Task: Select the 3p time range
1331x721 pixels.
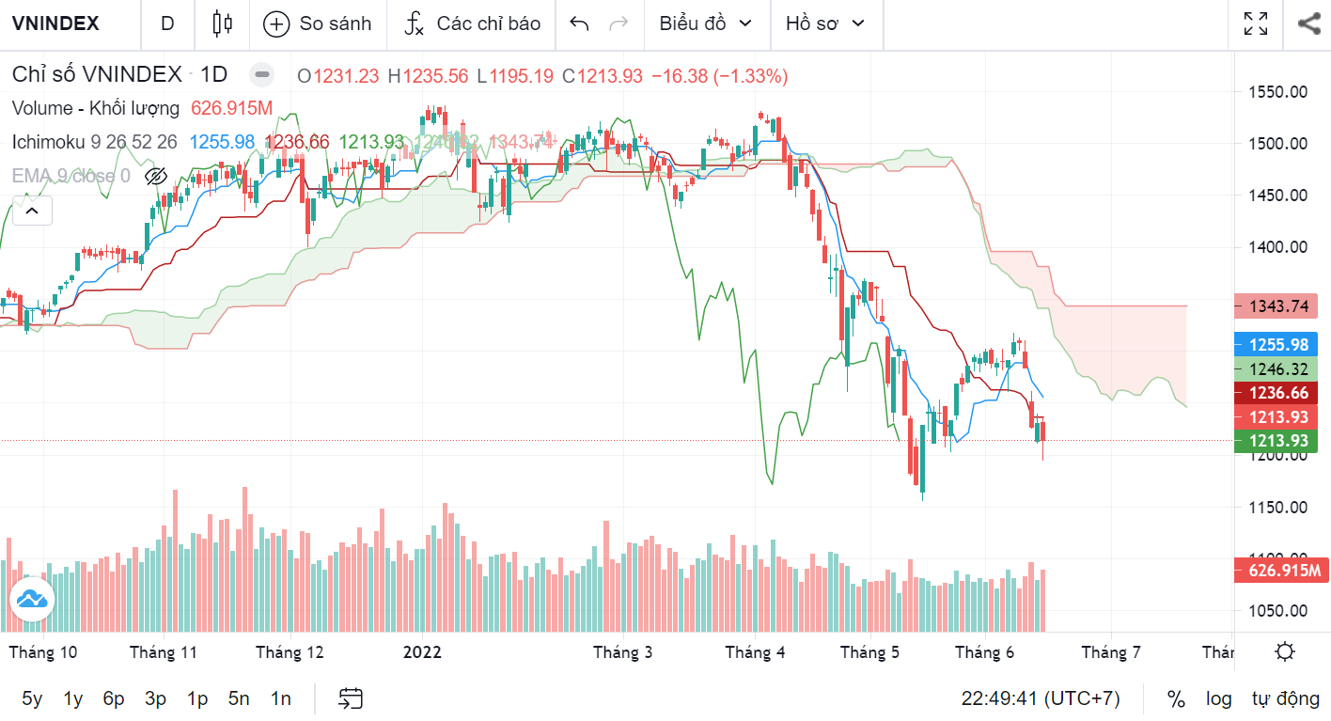Action: click(155, 698)
